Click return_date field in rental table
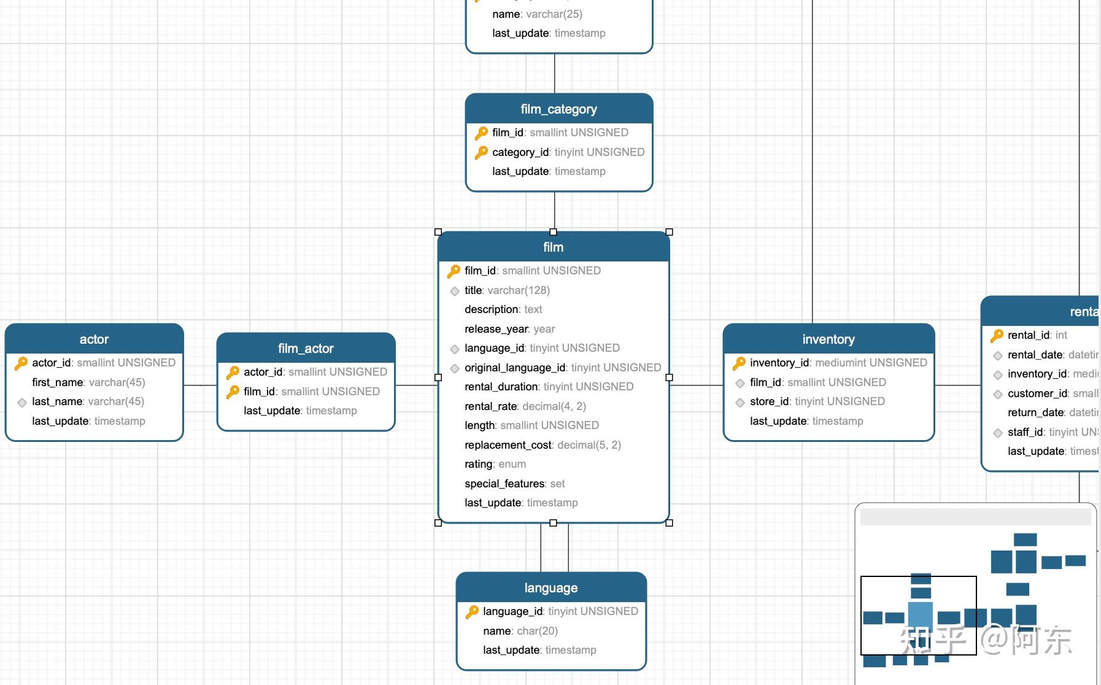The width and height of the screenshot is (1101, 685). point(1053,412)
